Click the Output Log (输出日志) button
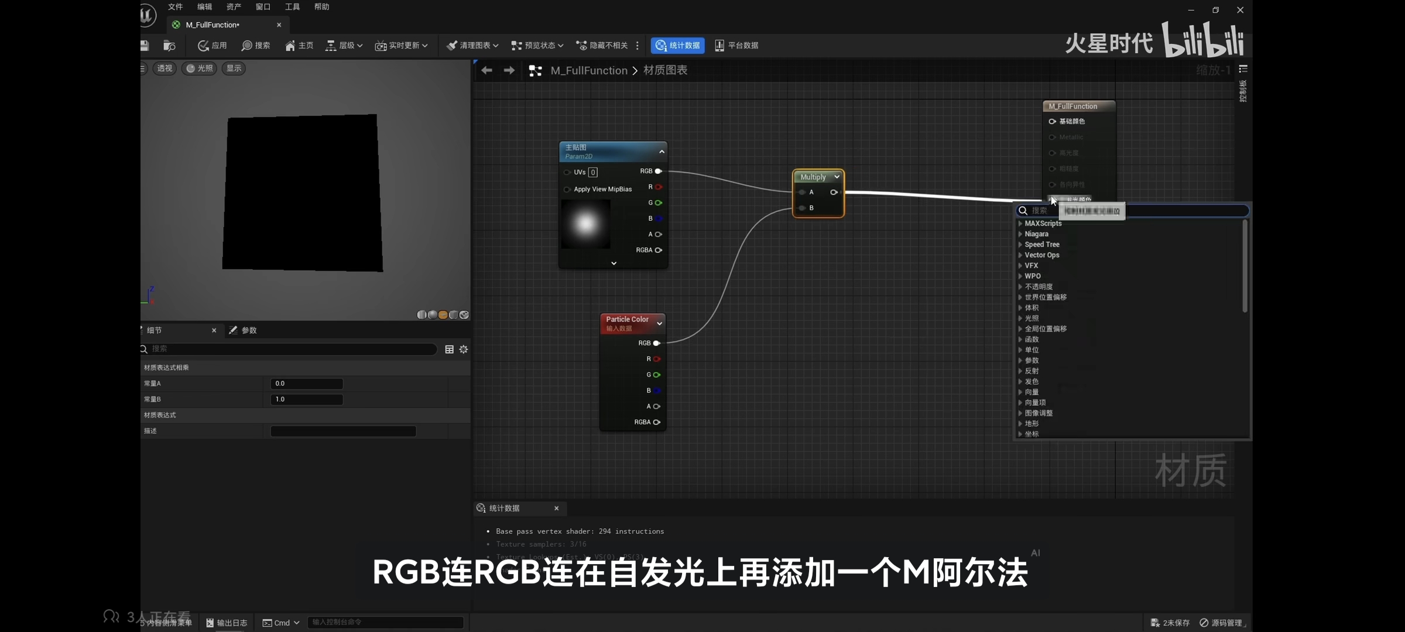This screenshot has width=1405, height=632. 227,623
